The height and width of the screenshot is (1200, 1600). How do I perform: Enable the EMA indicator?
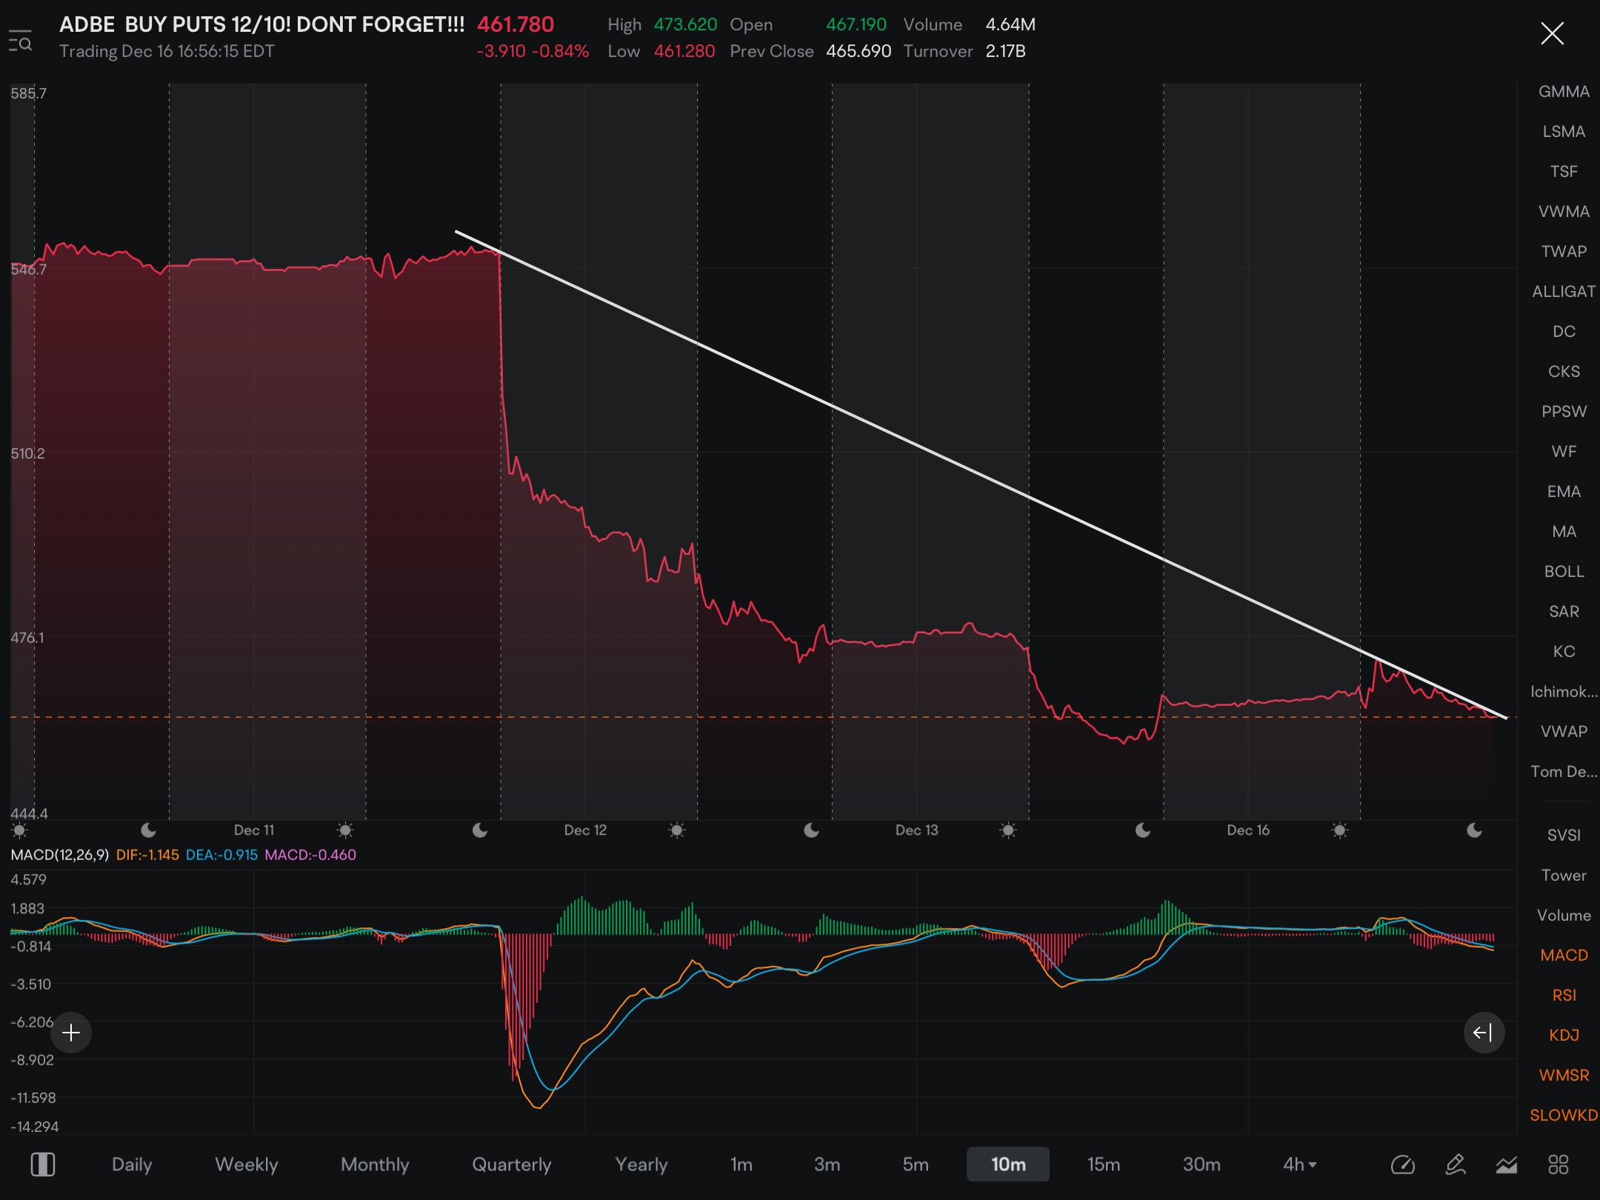[1564, 492]
